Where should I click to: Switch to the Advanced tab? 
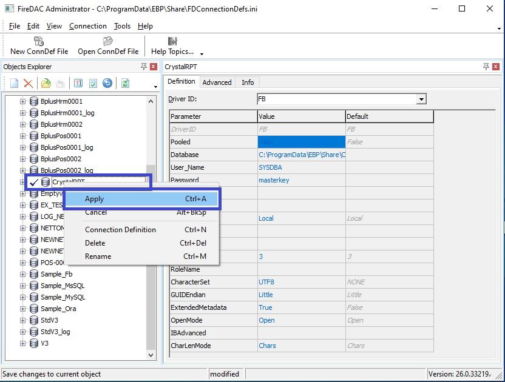[217, 82]
